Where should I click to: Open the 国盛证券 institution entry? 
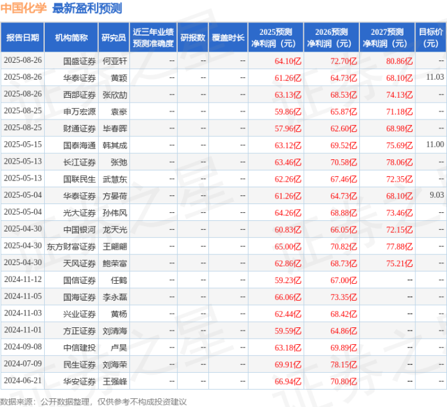tap(80, 61)
